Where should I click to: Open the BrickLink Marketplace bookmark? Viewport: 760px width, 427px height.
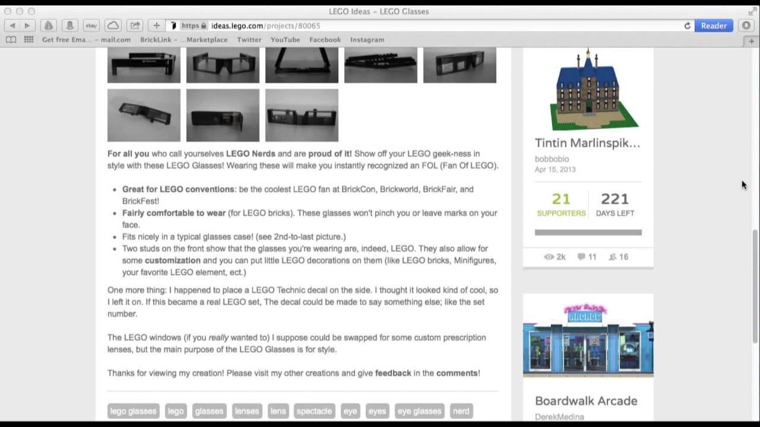coord(183,40)
